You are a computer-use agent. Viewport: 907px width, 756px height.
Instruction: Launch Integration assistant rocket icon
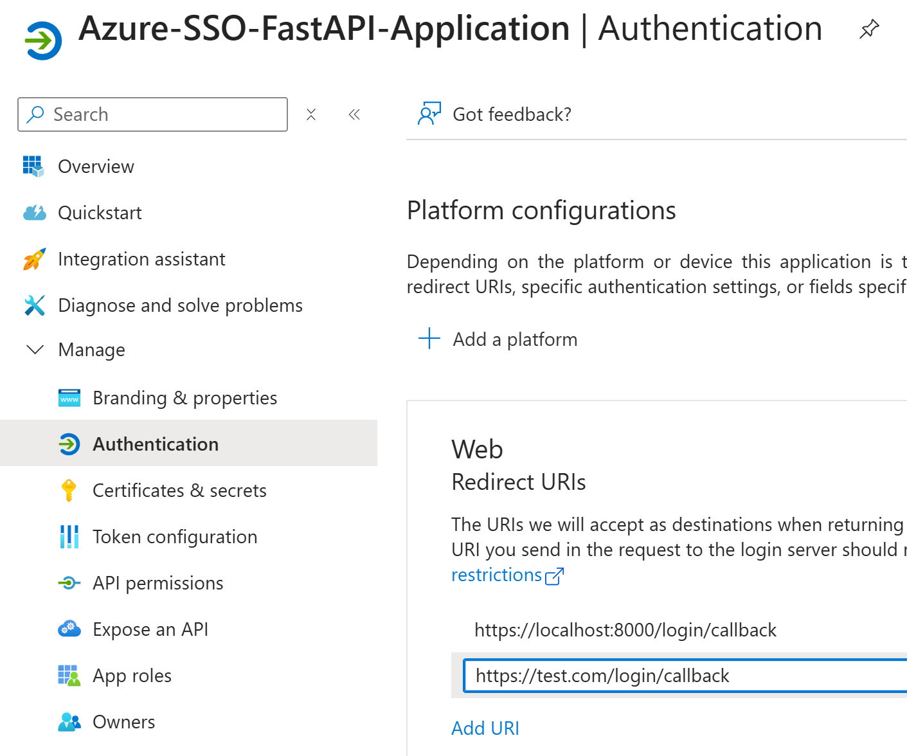pyautogui.click(x=35, y=259)
